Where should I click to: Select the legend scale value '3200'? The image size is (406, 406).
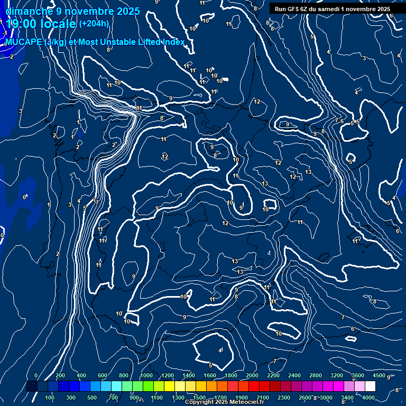click(337, 375)
